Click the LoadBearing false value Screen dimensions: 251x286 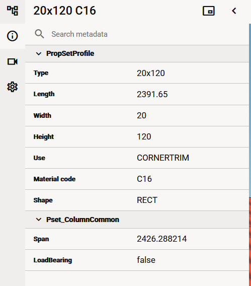[146, 260]
